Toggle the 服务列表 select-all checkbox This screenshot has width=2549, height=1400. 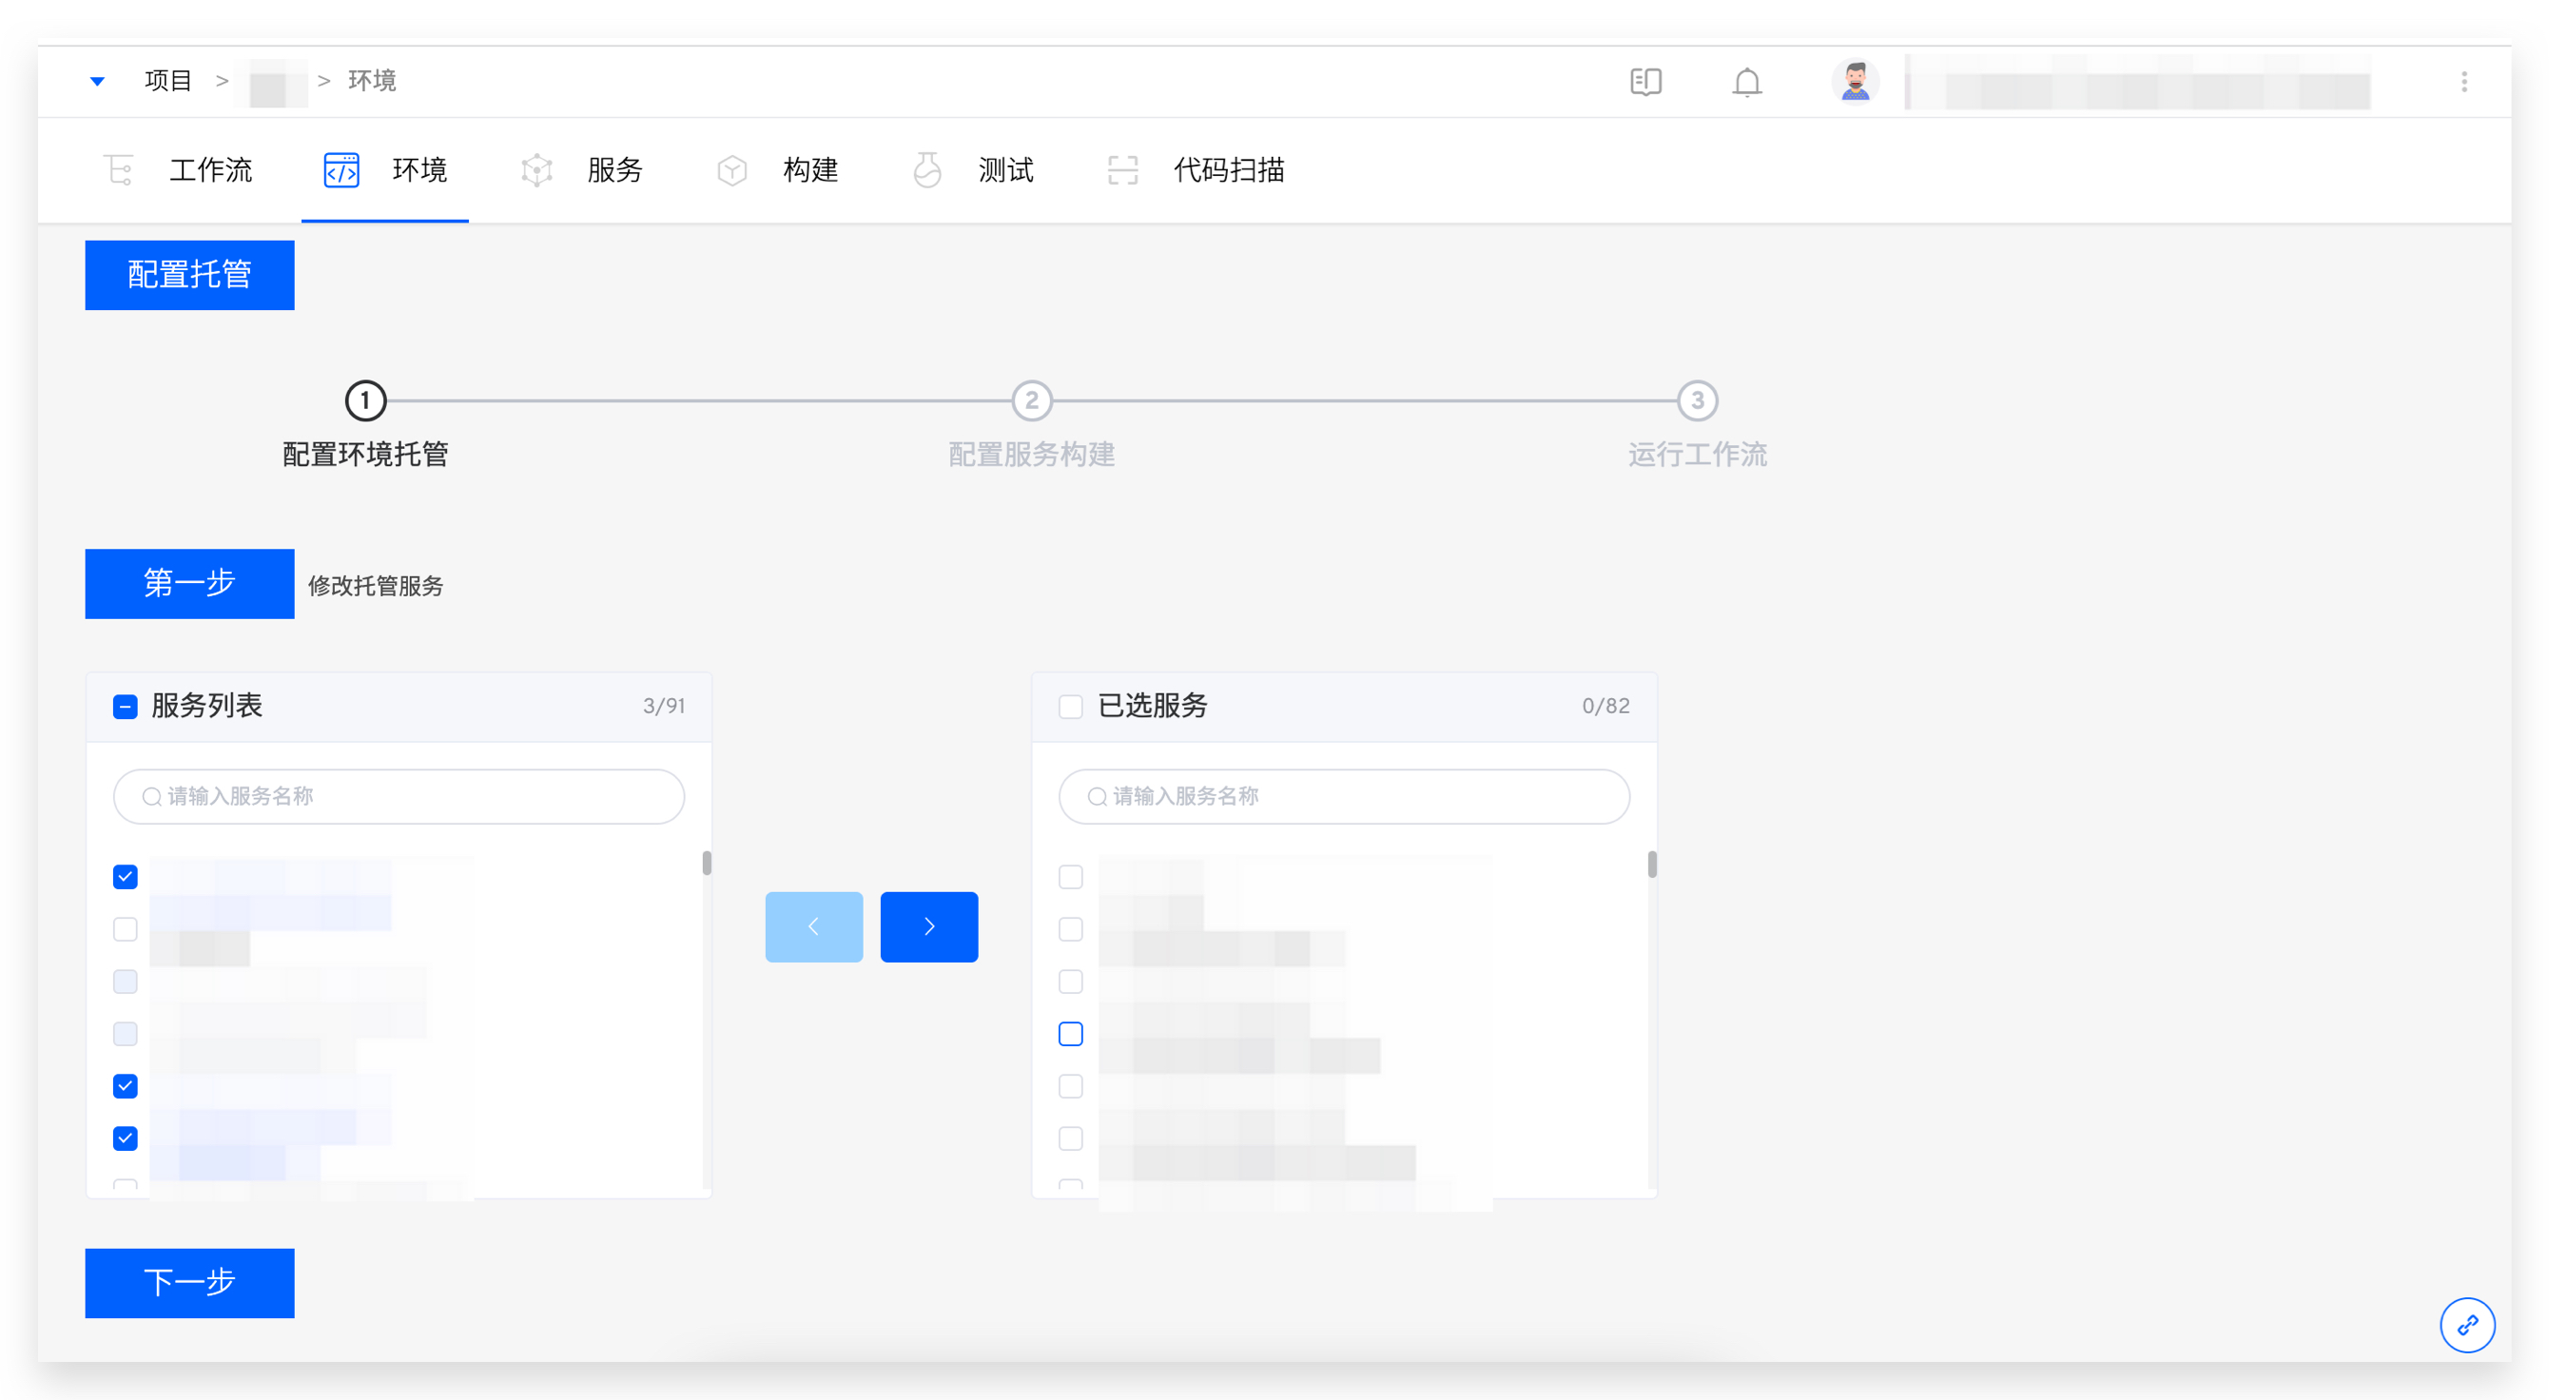coord(125,707)
